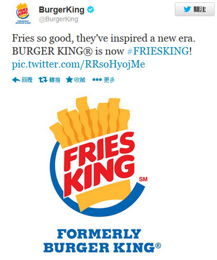
Task: Click the Twitter bird icon in follow button
Action: click(187, 9)
